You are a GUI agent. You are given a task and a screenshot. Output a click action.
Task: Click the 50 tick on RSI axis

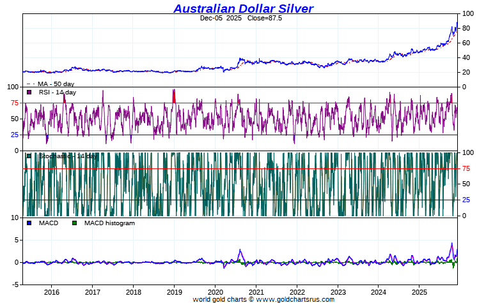pos(15,119)
